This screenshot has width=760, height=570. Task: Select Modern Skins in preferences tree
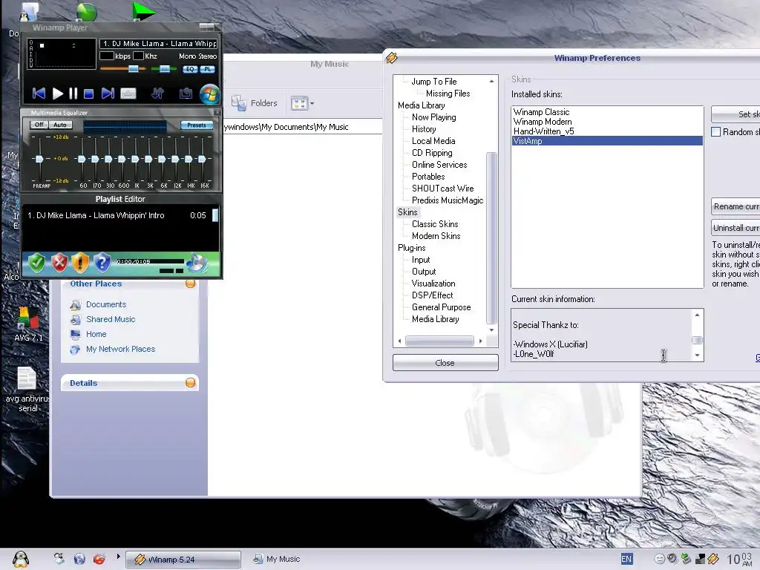[436, 236]
